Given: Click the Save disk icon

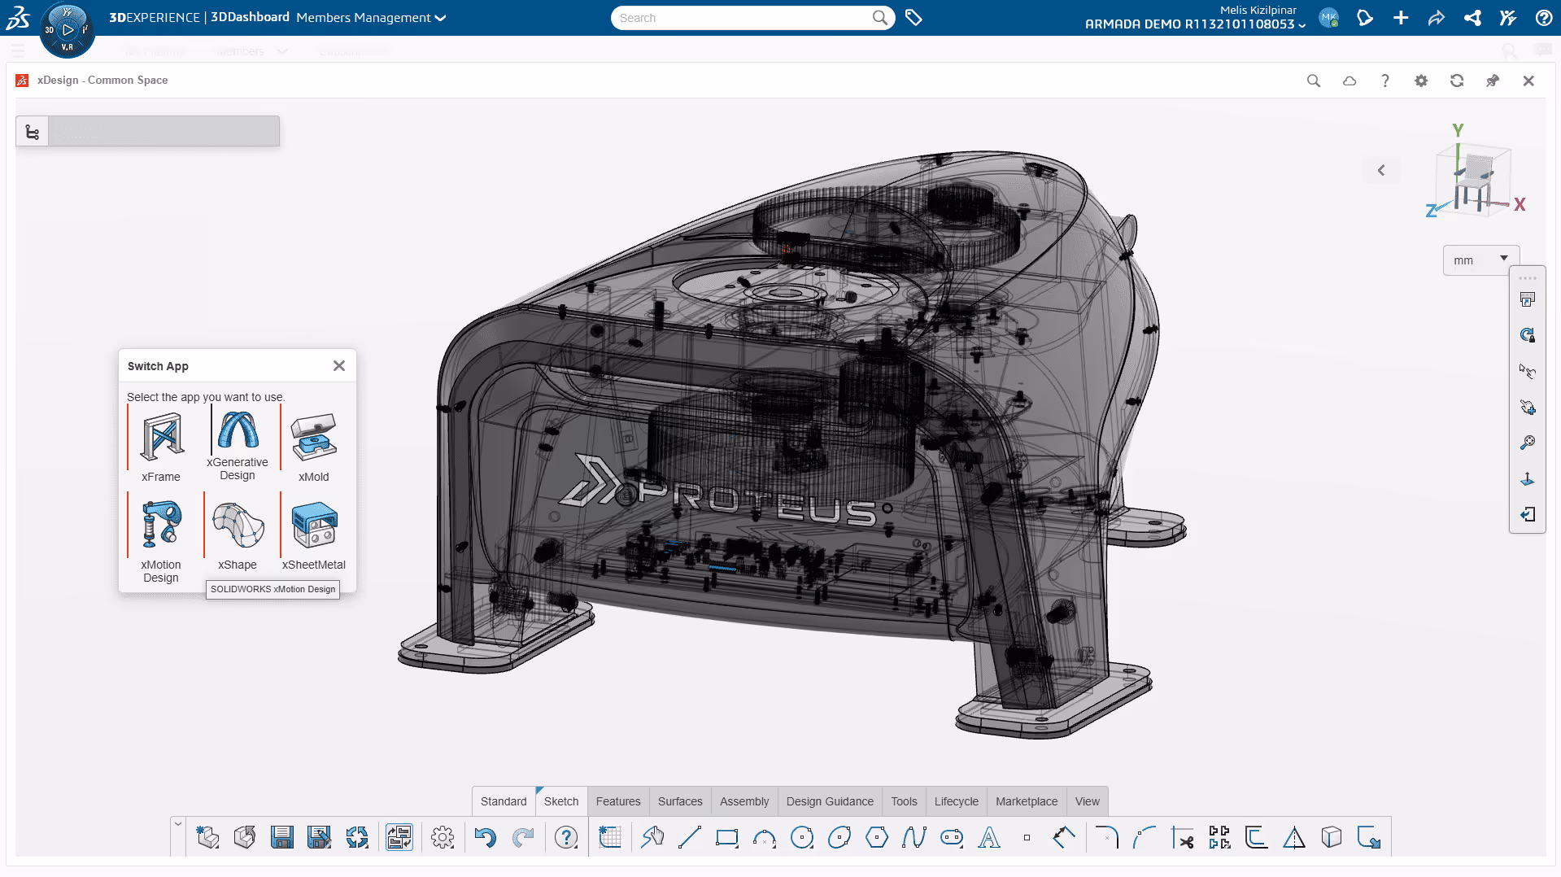Looking at the screenshot, I should click(x=282, y=837).
